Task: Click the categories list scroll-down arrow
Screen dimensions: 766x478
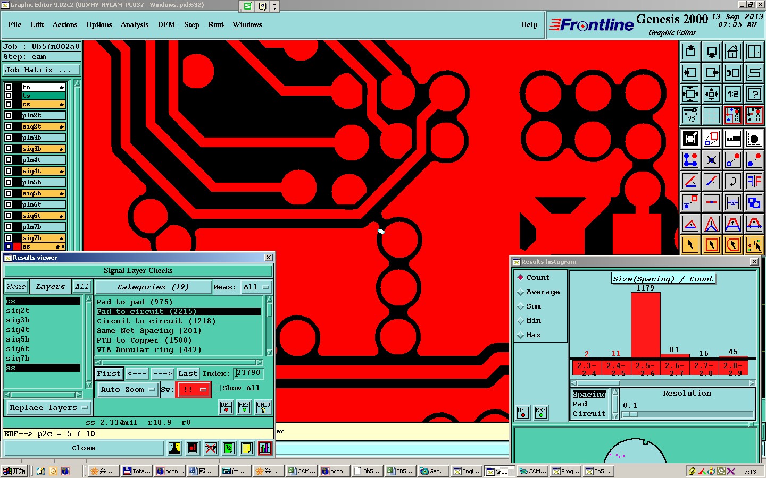Action: pyautogui.click(x=269, y=352)
